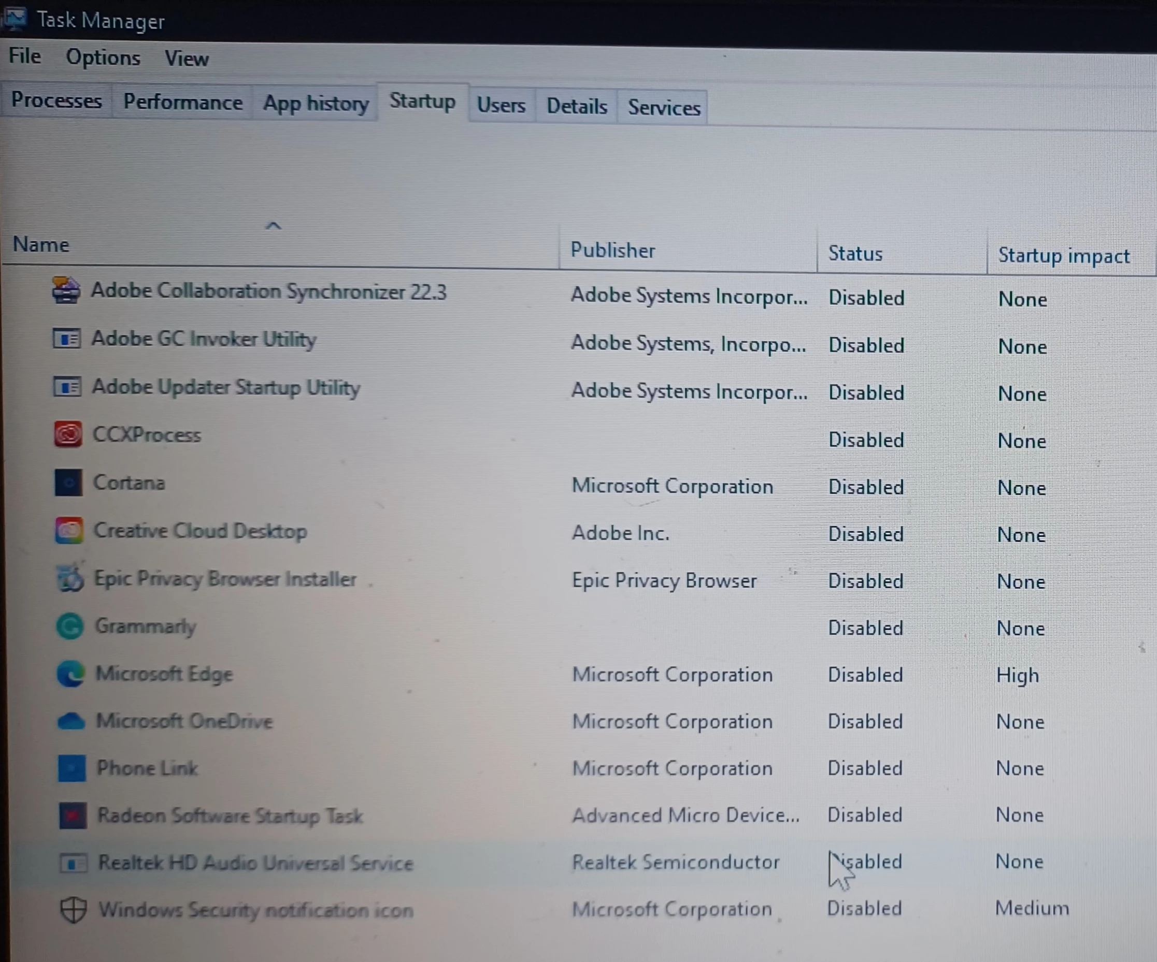Open the File menu

pyautogui.click(x=25, y=56)
